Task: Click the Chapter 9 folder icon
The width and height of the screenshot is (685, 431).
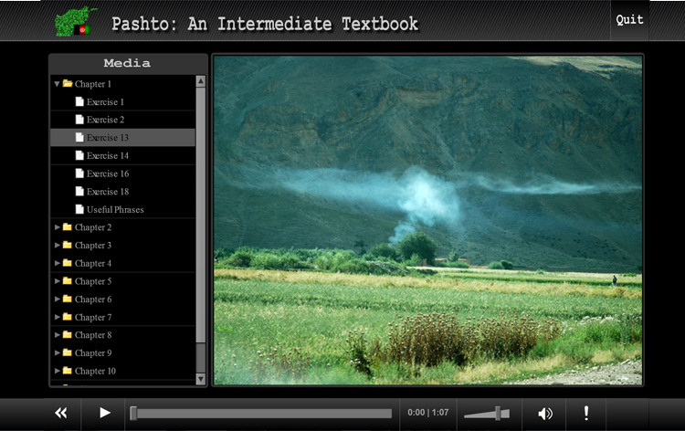Action: [68, 352]
